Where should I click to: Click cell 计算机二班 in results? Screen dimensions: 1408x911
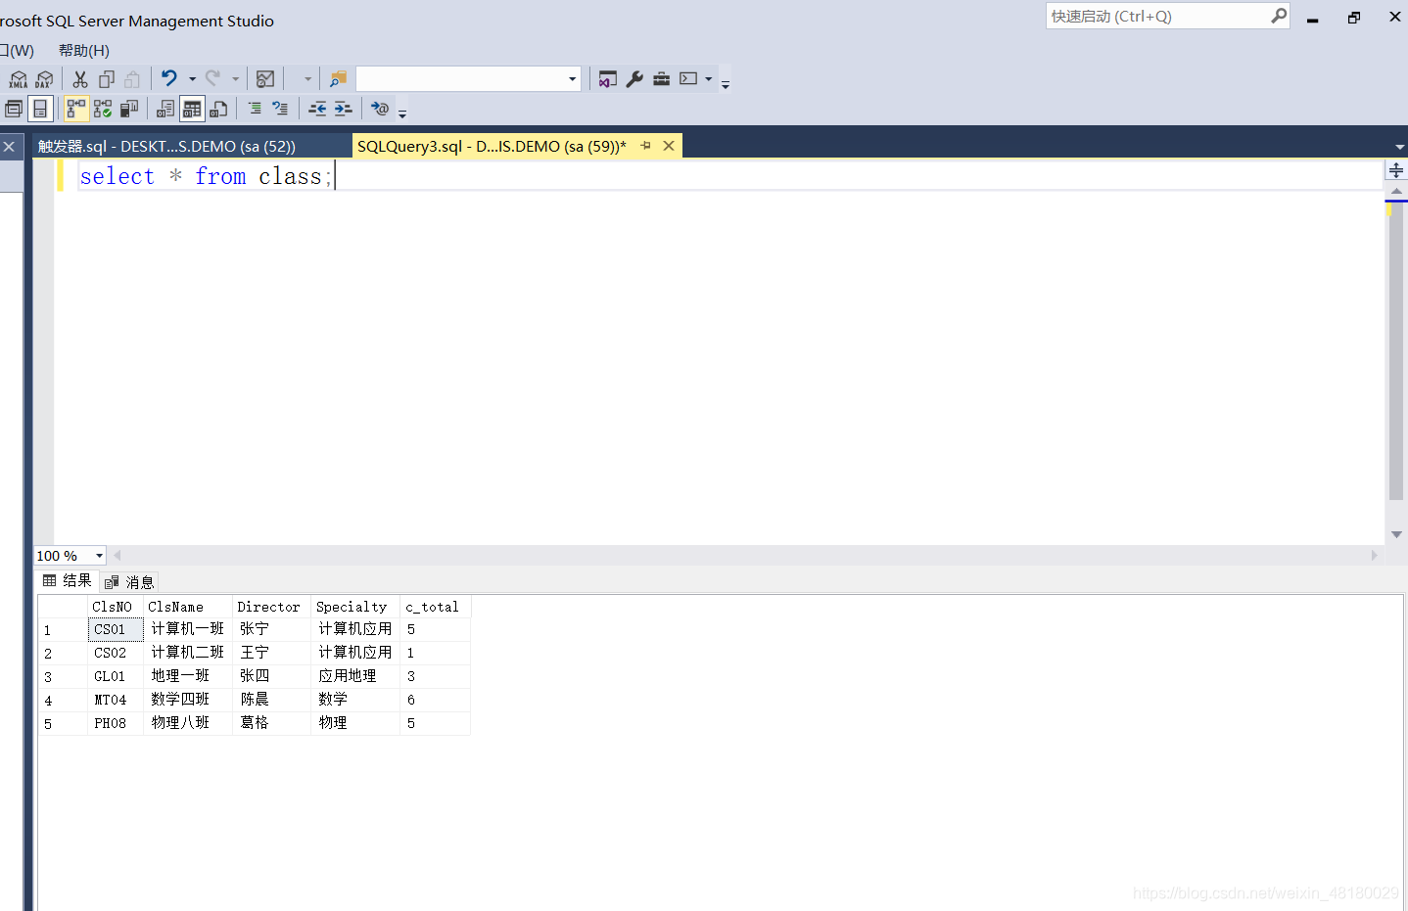point(188,653)
